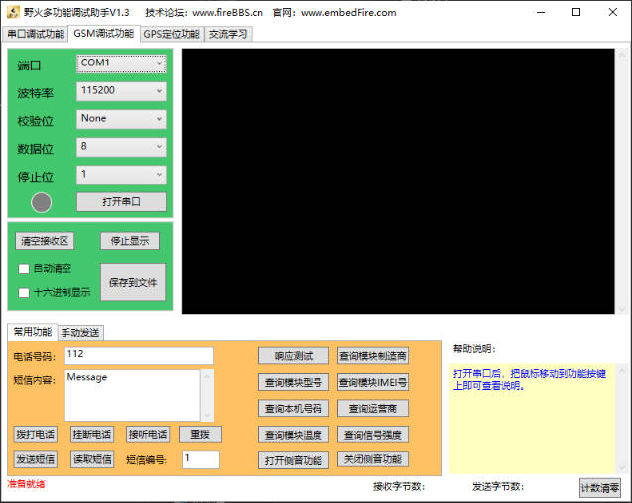The image size is (632, 503).
Task: Click the 查询模块制造商 button
Action: pos(373,356)
